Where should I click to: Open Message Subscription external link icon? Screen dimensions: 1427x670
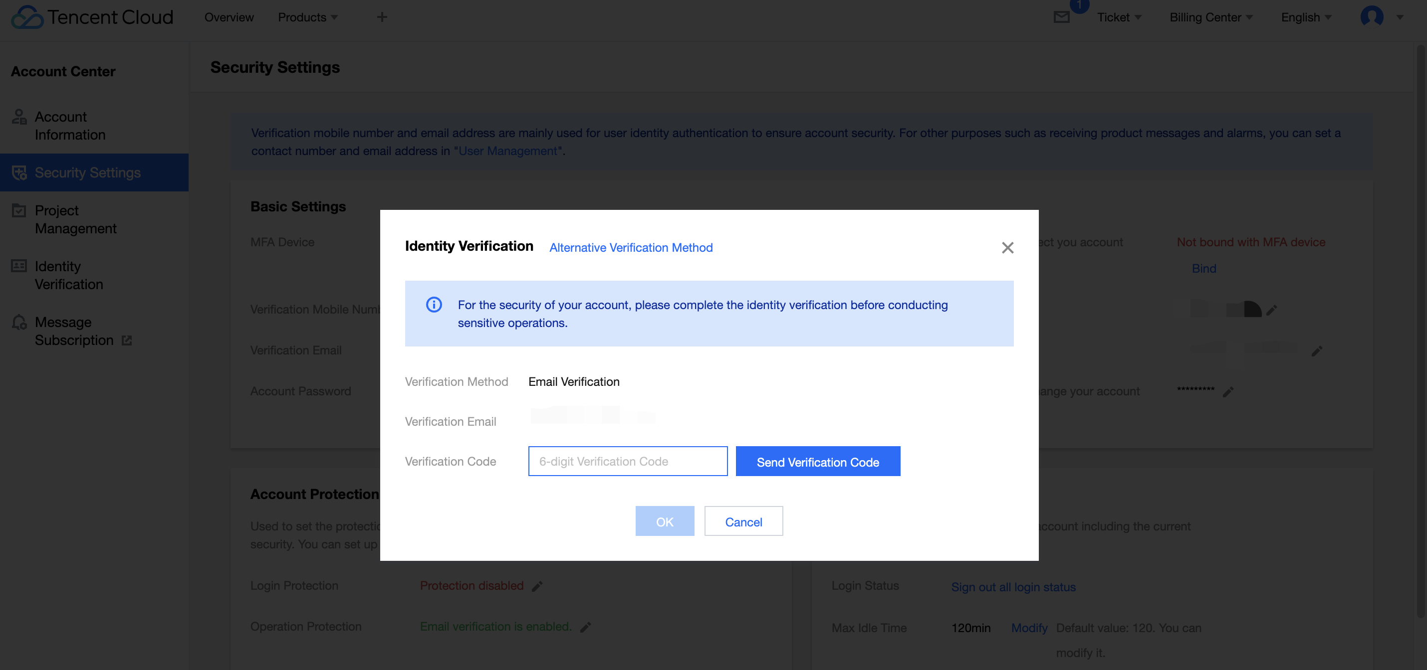coord(127,340)
